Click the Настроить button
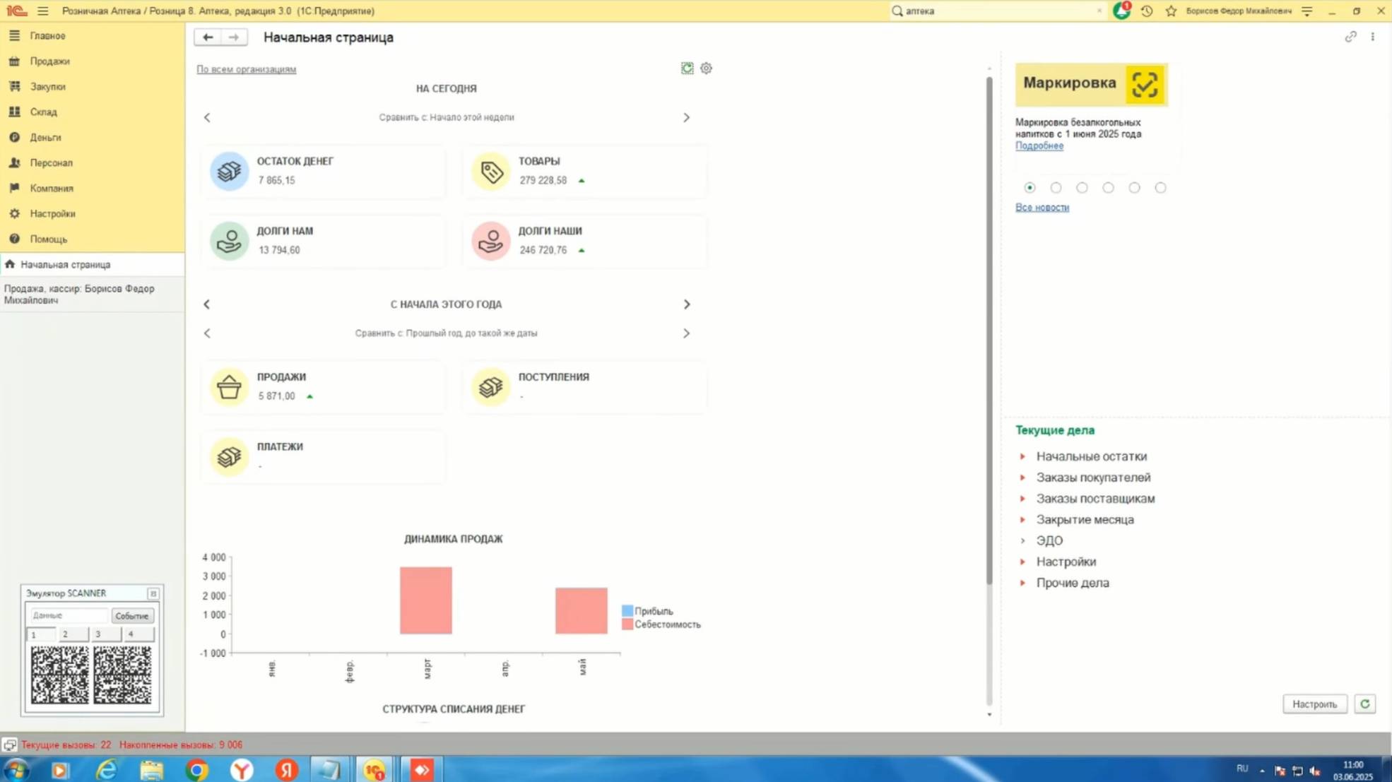This screenshot has width=1392, height=782. [1314, 704]
